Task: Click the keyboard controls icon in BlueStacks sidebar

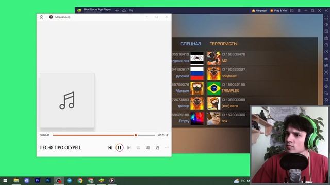Action: point(326,38)
